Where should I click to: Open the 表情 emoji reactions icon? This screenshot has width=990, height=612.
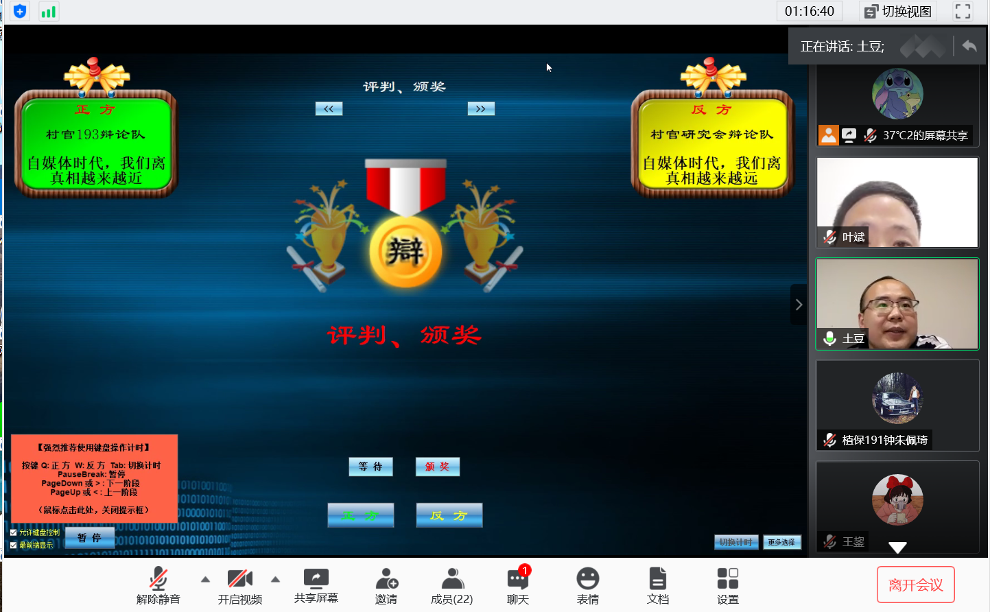pyautogui.click(x=587, y=578)
